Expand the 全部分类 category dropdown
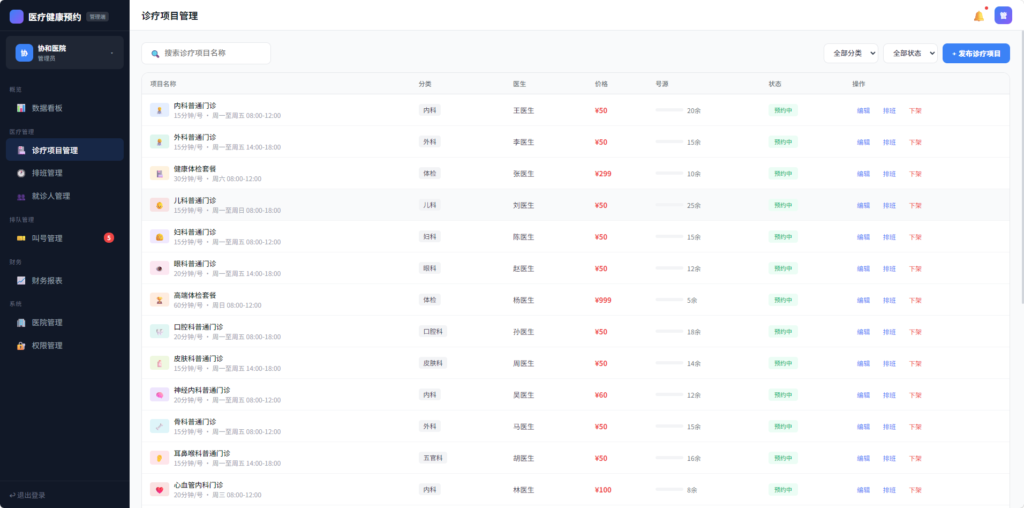The image size is (1024, 508). pyautogui.click(x=850, y=53)
